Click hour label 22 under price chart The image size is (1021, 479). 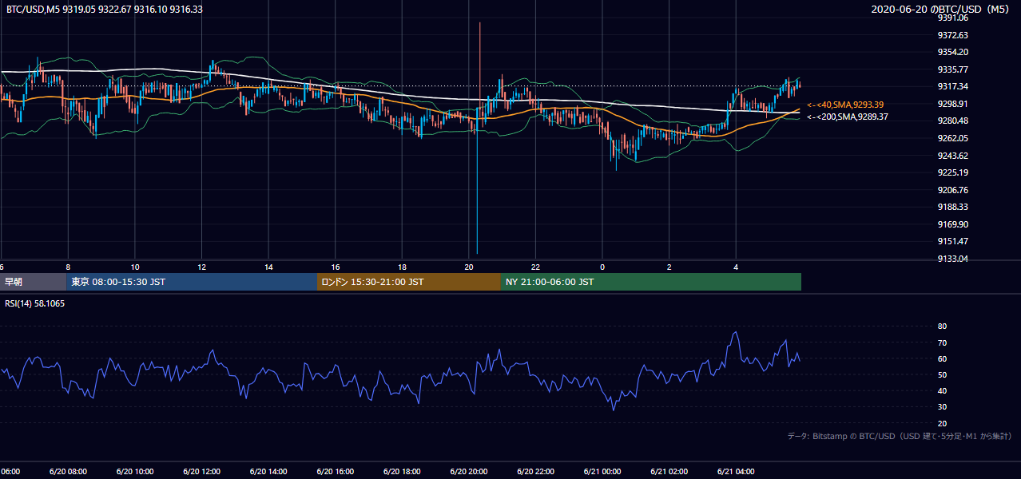click(536, 267)
